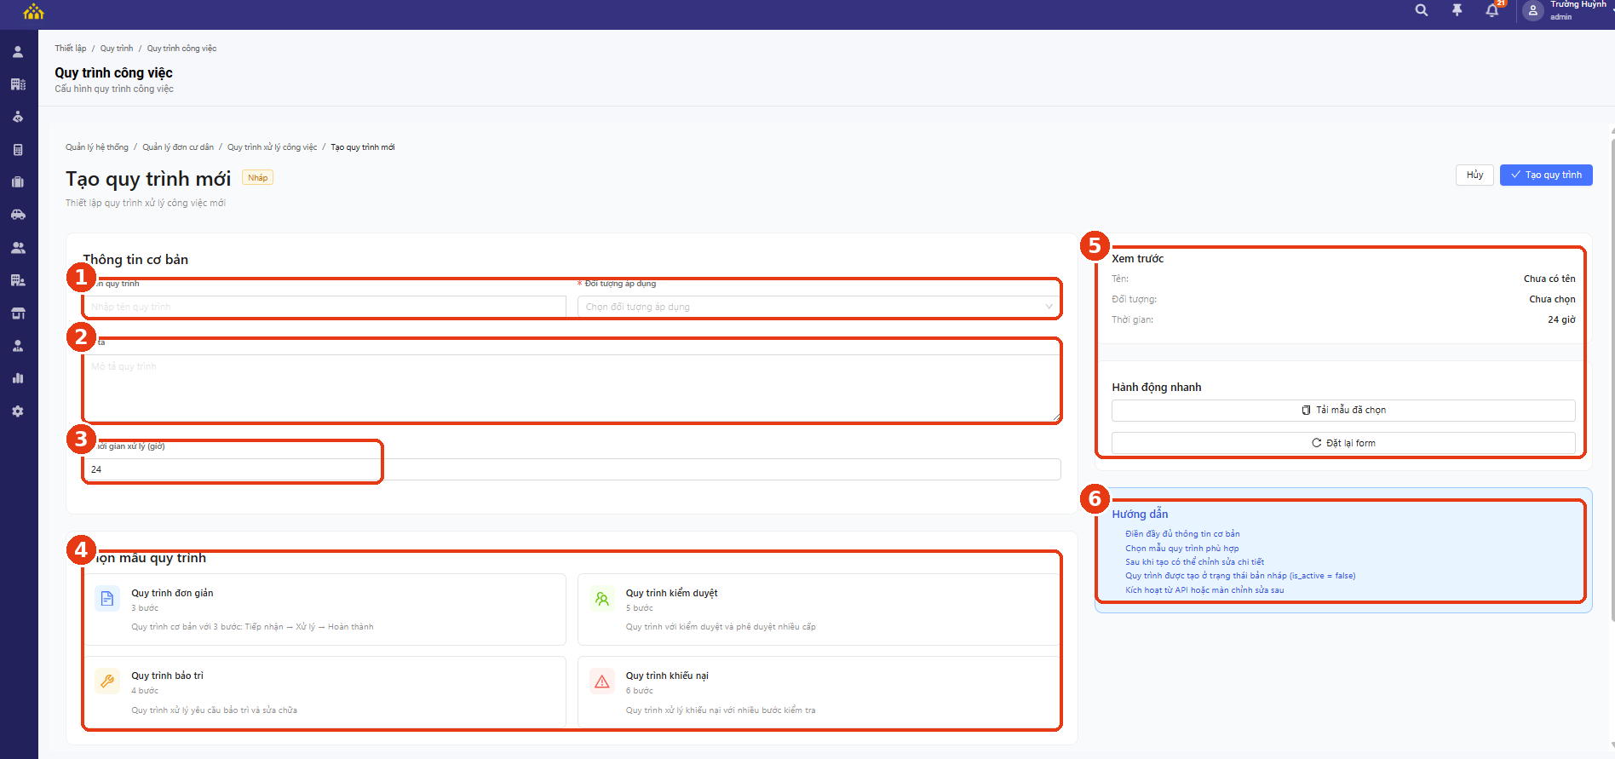Click the Đặt lại form button
The width and height of the screenshot is (1615, 759).
pos(1343,443)
